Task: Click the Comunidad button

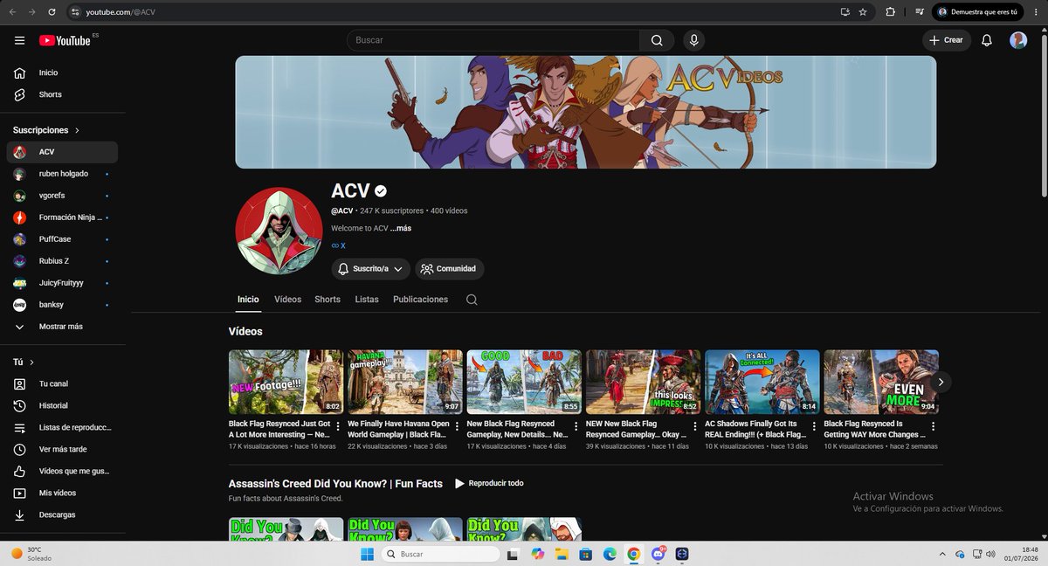Action: coord(450,269)
